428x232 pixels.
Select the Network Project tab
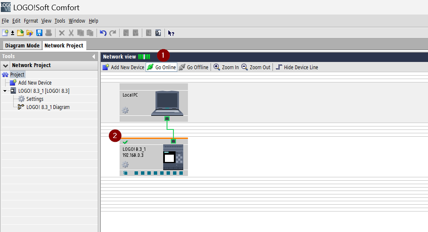pos(64,46)
